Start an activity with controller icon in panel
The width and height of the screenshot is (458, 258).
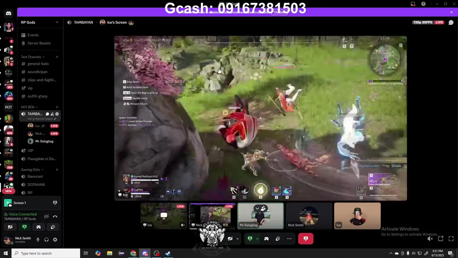pos(39,227)
